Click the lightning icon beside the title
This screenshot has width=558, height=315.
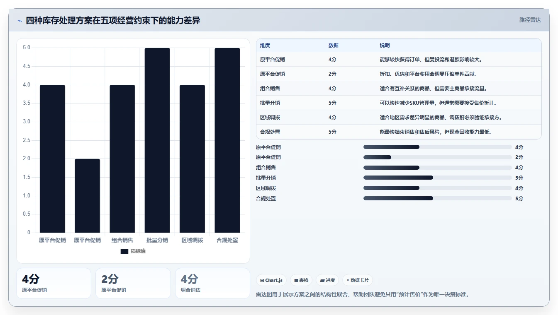pos(19,21)
